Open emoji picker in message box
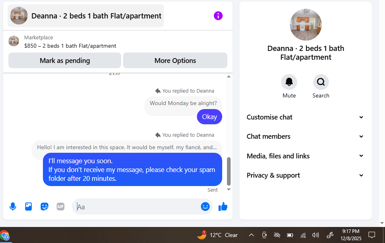This screenshot has height=243, width=385. click(x=205, y=207)
